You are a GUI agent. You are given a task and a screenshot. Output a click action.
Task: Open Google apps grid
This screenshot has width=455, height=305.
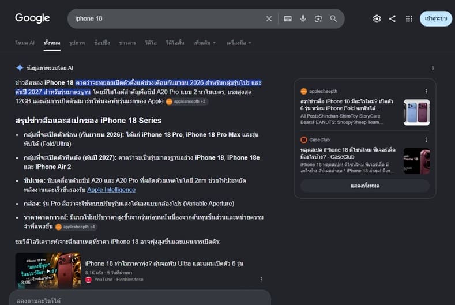409,19
